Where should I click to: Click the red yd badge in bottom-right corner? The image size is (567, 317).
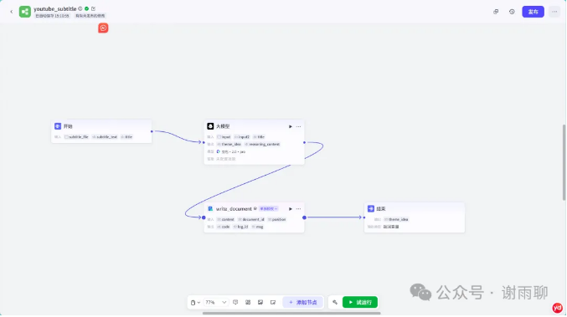tap(557, 308)
